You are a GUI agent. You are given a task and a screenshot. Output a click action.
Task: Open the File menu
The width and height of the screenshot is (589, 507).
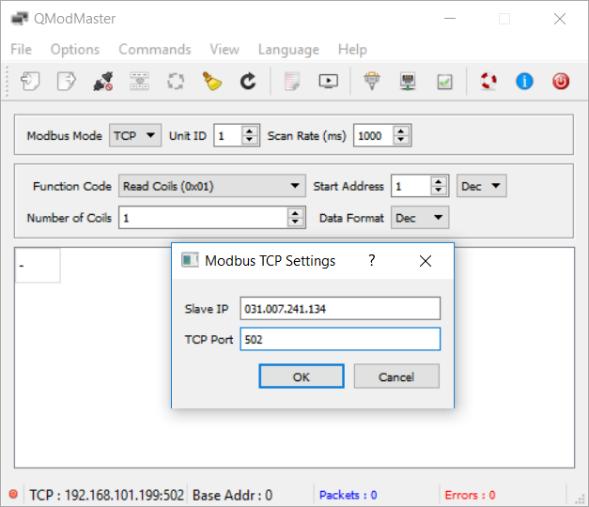pos(21,49)
